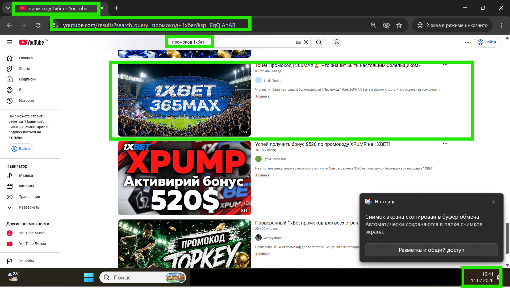Go back to the previous page

[9, 25]
